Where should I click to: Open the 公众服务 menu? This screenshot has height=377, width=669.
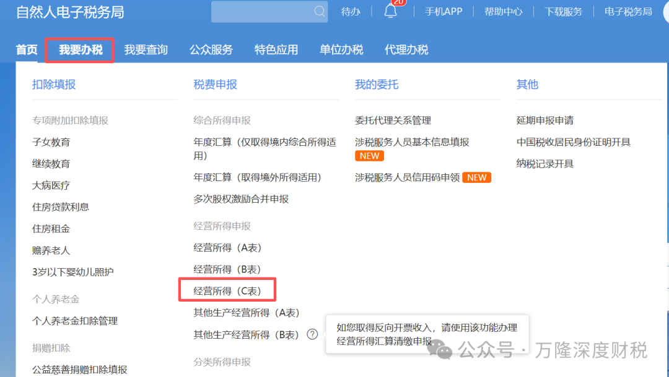[211, 49]
